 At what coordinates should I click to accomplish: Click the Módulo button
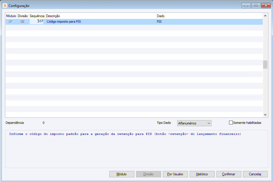(122, 174)
